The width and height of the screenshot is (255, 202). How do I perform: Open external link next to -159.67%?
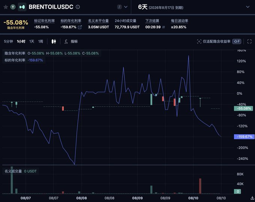click(x=80, y=27)
